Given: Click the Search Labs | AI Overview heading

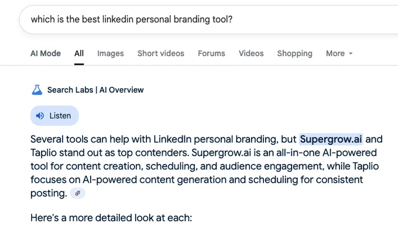Looking at the screenshot, I should [88, 90].
